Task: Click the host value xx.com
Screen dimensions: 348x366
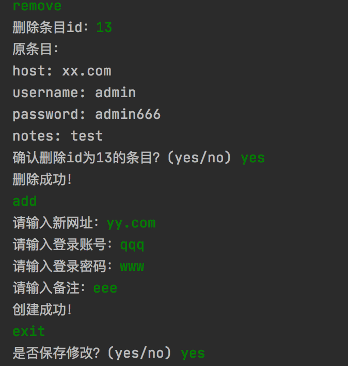Action: tap(87, 71)
